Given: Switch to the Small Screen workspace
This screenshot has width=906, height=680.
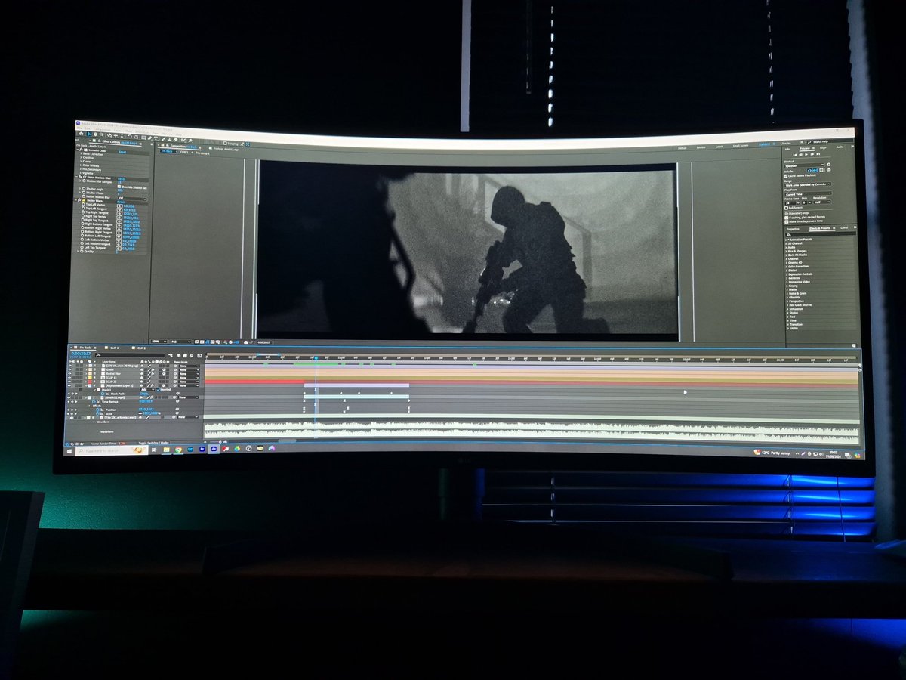Looking at the screenshot, I should pyautogui.click(x=741, y=146).
